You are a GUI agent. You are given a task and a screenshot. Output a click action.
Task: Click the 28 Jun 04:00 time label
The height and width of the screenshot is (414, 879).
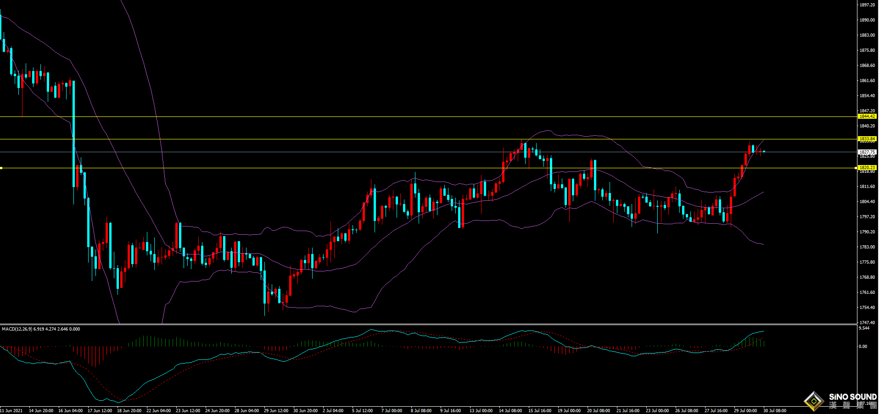246,411
